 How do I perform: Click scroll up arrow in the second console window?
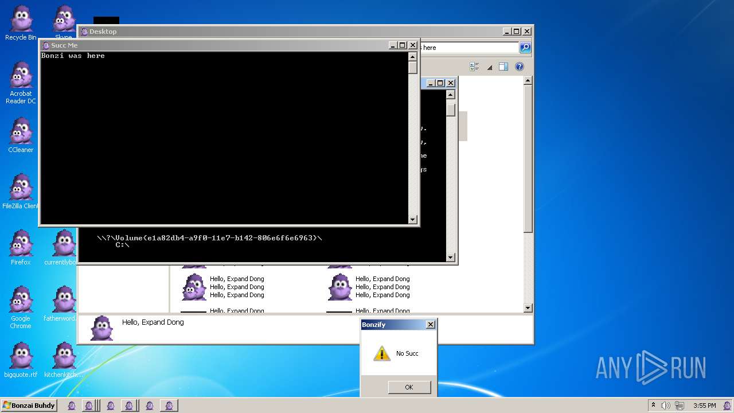pos(451,95)
